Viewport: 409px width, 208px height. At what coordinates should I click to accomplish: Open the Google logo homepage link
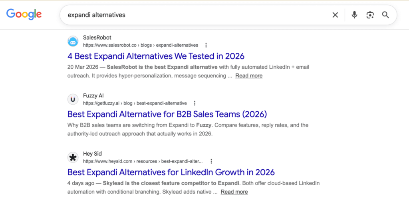(24, 14)
